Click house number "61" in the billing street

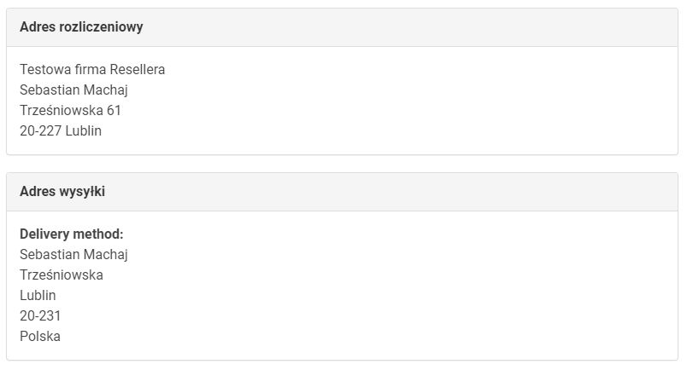[x=114, y=111]
